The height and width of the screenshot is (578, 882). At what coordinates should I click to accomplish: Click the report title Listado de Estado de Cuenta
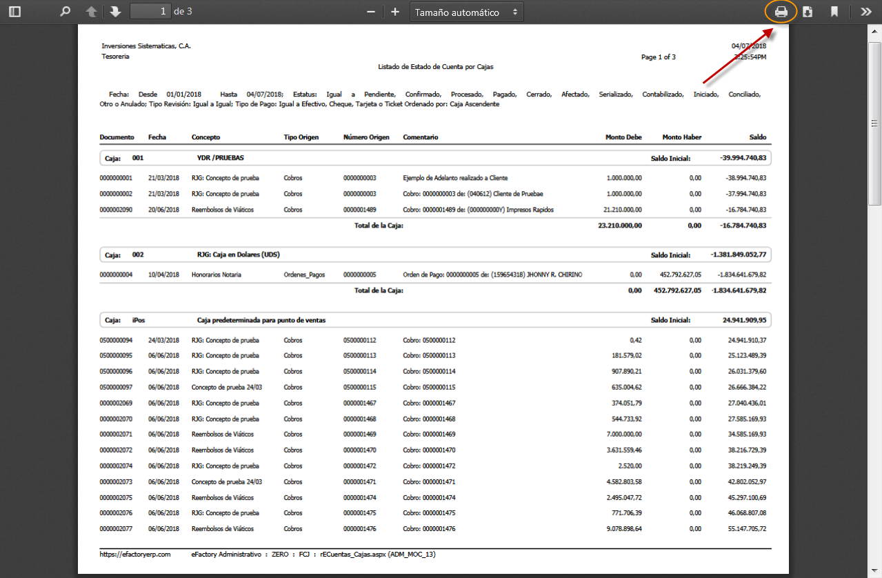(435, 67)
